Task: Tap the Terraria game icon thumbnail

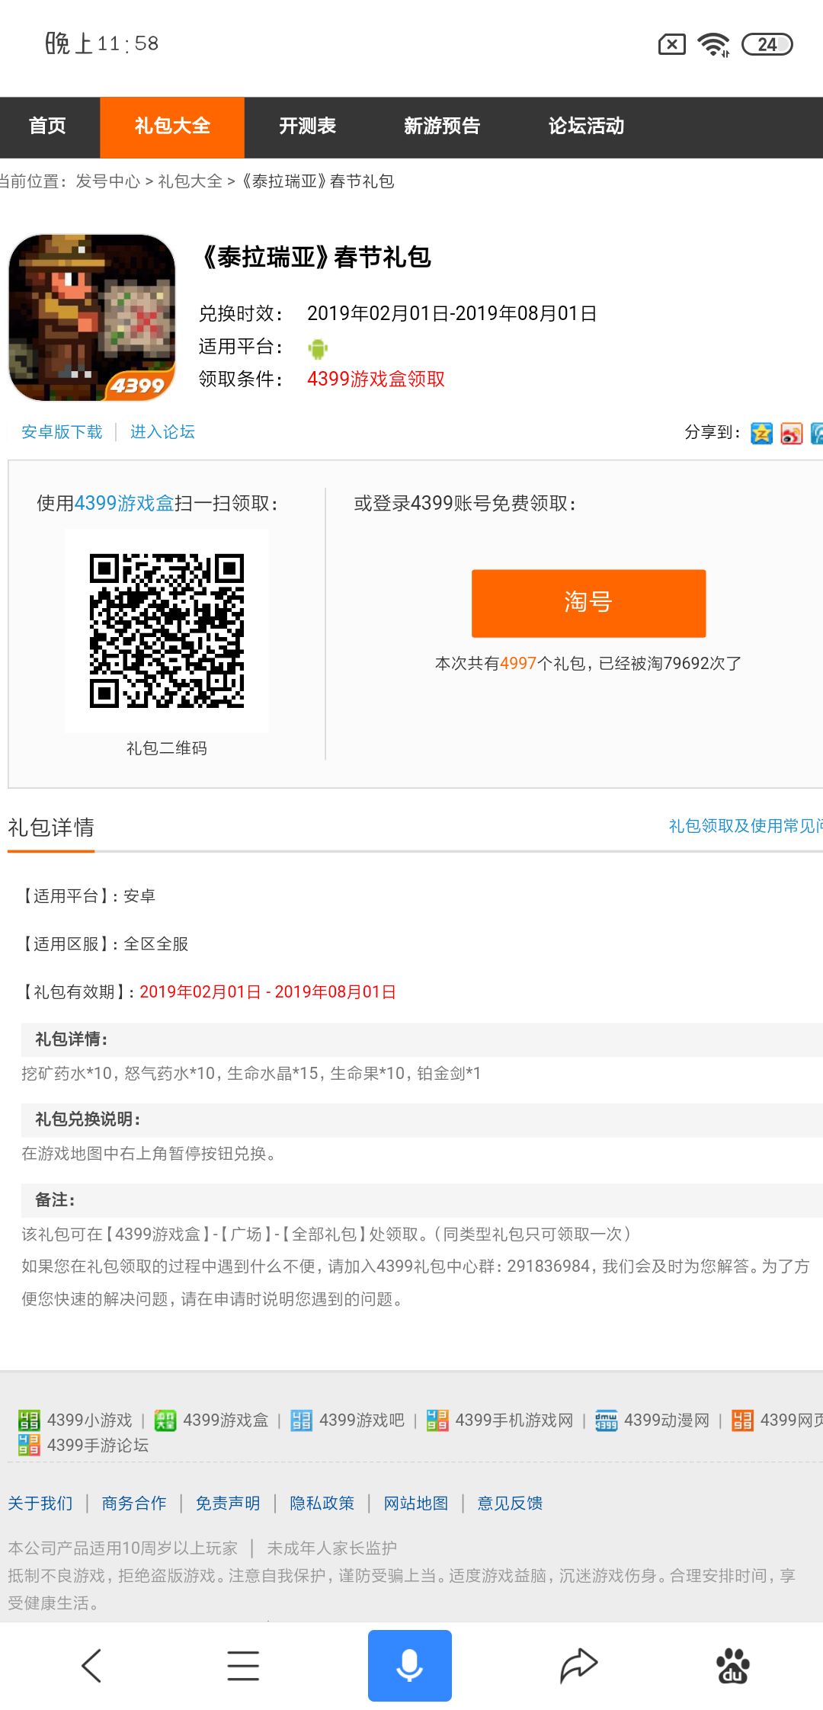Action: [92, 317]
